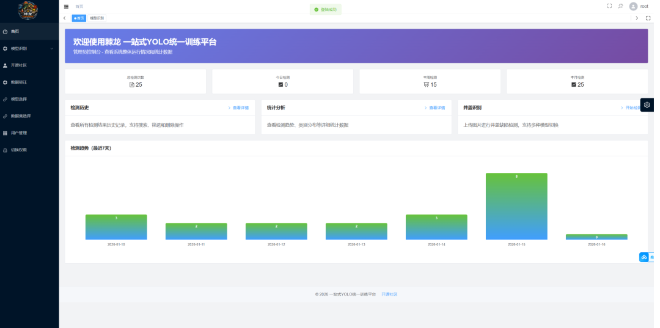Click the 本月检测 value 25

point(581,84)
